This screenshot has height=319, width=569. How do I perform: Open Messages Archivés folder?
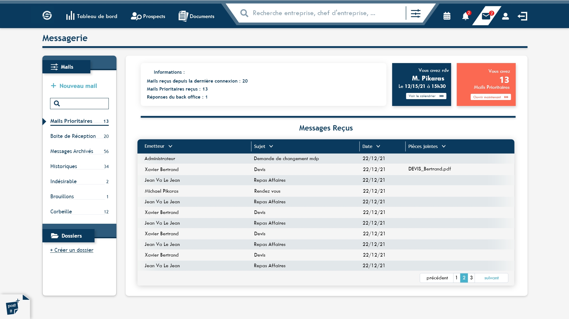tap(79, 151)
